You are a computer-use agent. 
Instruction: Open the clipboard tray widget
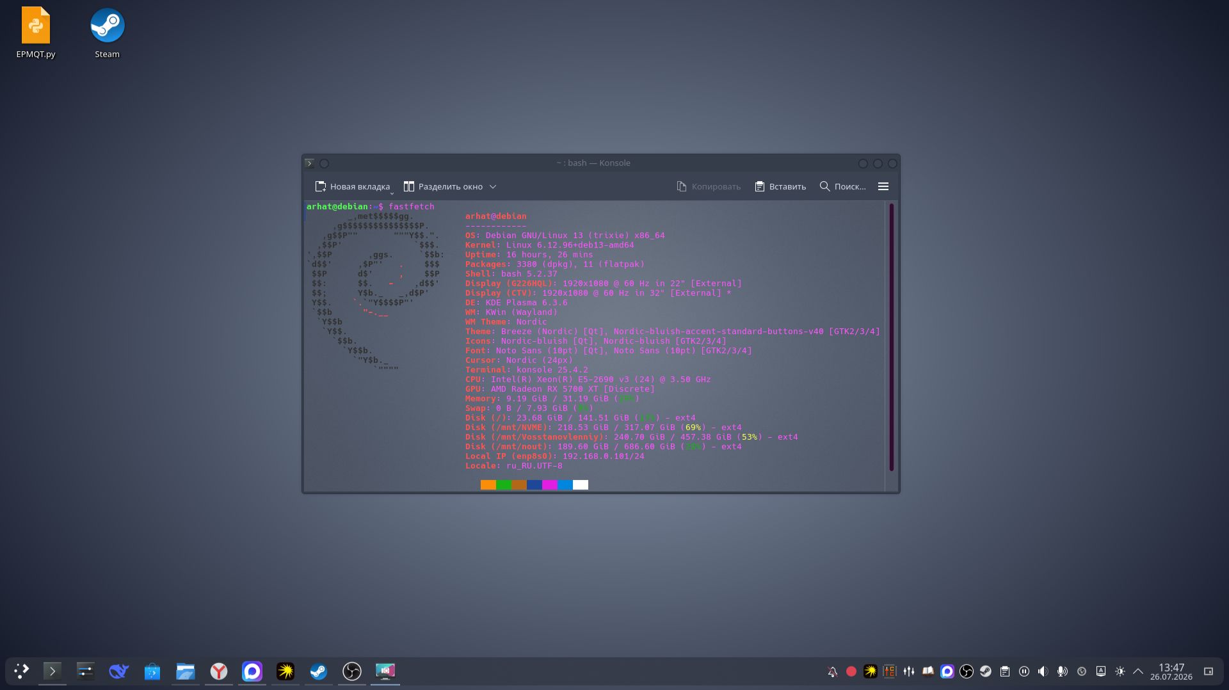pos(1005,671)
